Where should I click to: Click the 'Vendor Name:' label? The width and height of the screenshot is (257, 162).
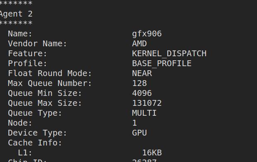(37, 44)
